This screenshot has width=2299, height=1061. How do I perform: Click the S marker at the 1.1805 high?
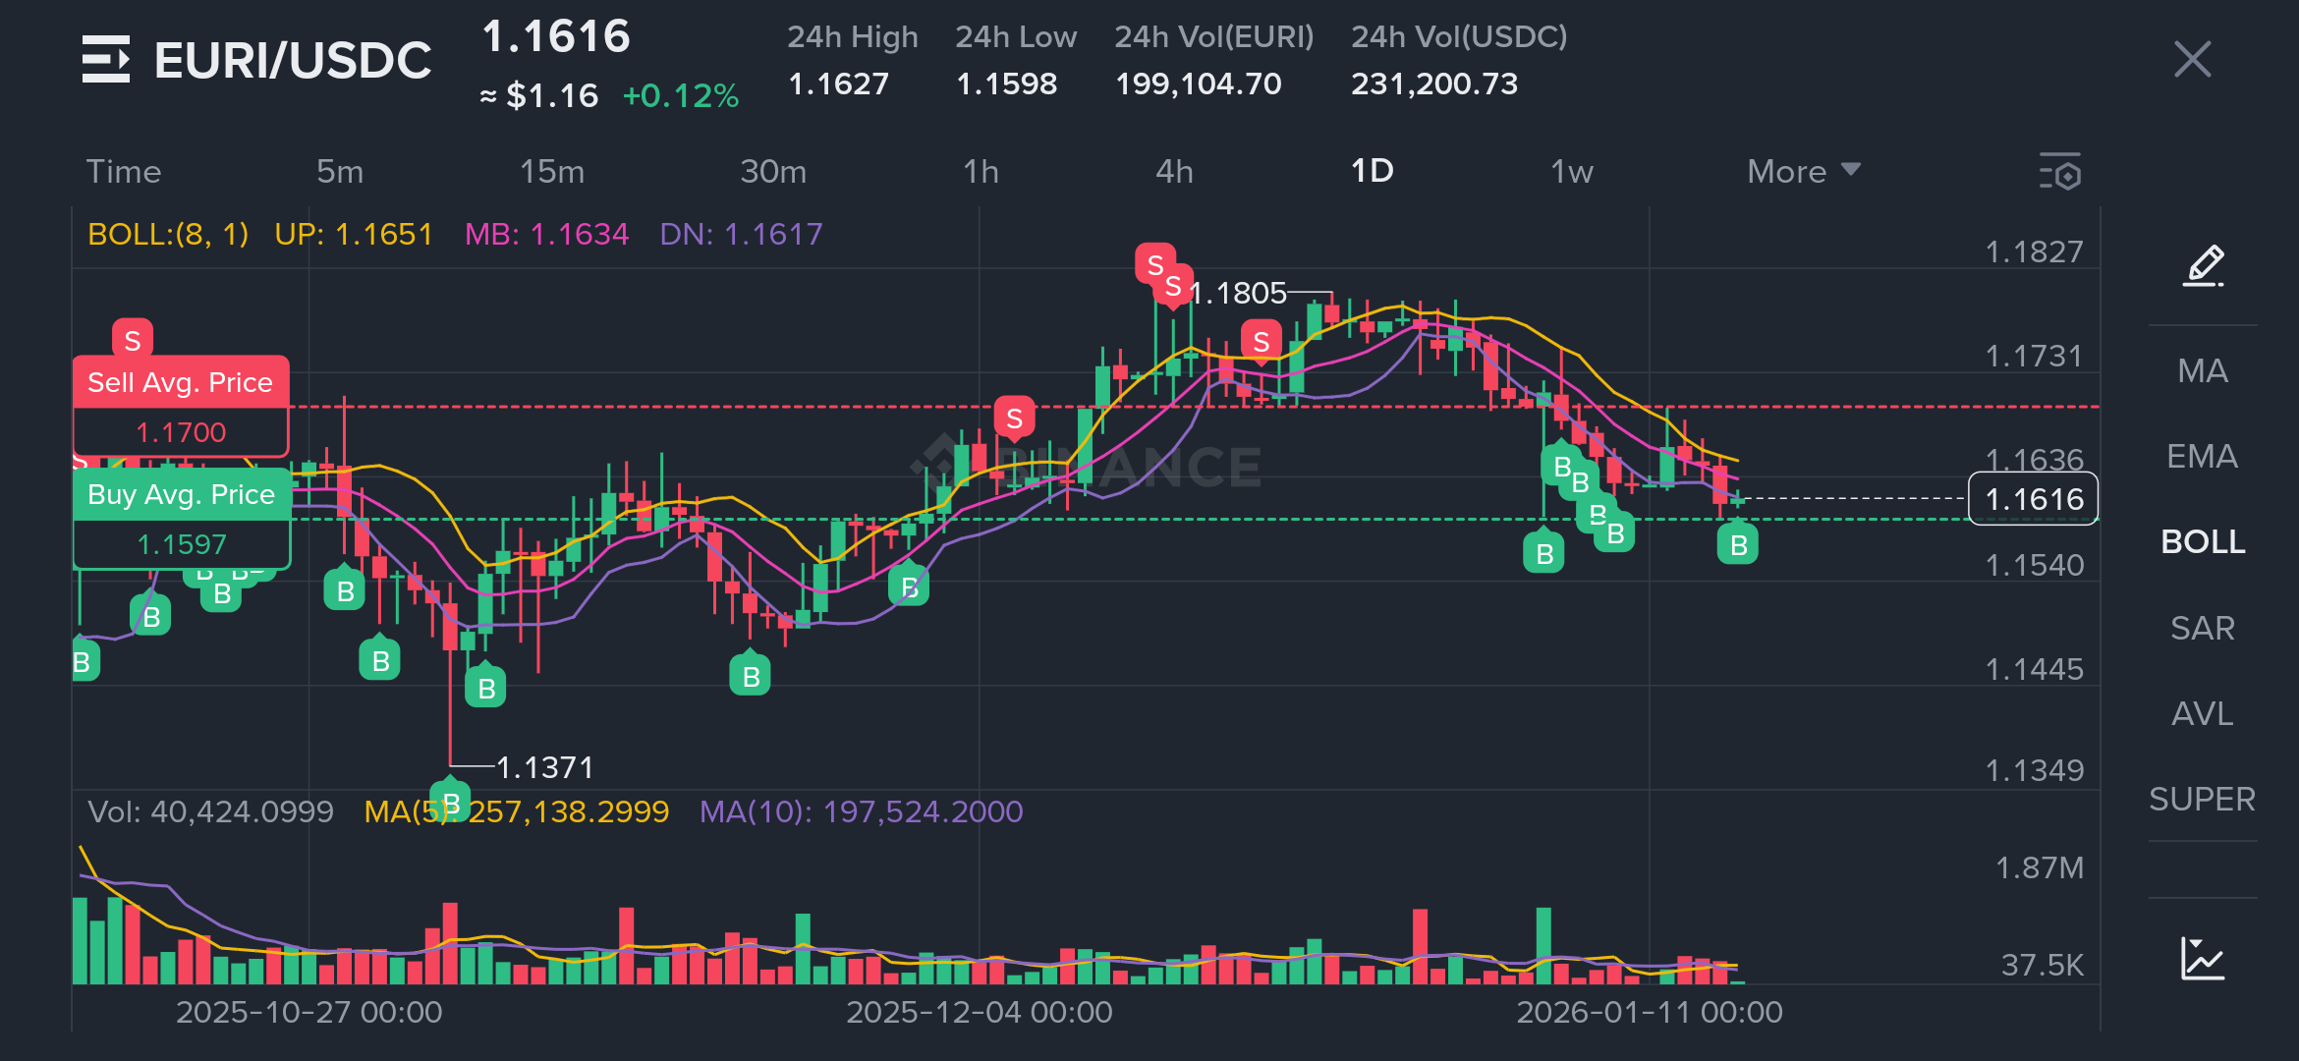pos(1171,285)
